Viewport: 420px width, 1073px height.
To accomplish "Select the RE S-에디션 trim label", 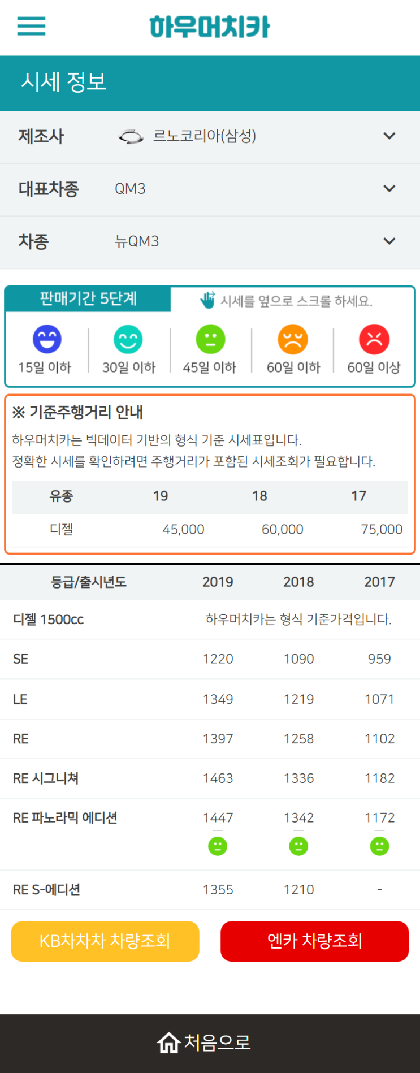I will 46,890.
